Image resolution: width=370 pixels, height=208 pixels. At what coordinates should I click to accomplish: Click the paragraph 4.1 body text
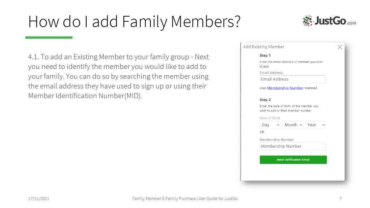tap(119, 76)
